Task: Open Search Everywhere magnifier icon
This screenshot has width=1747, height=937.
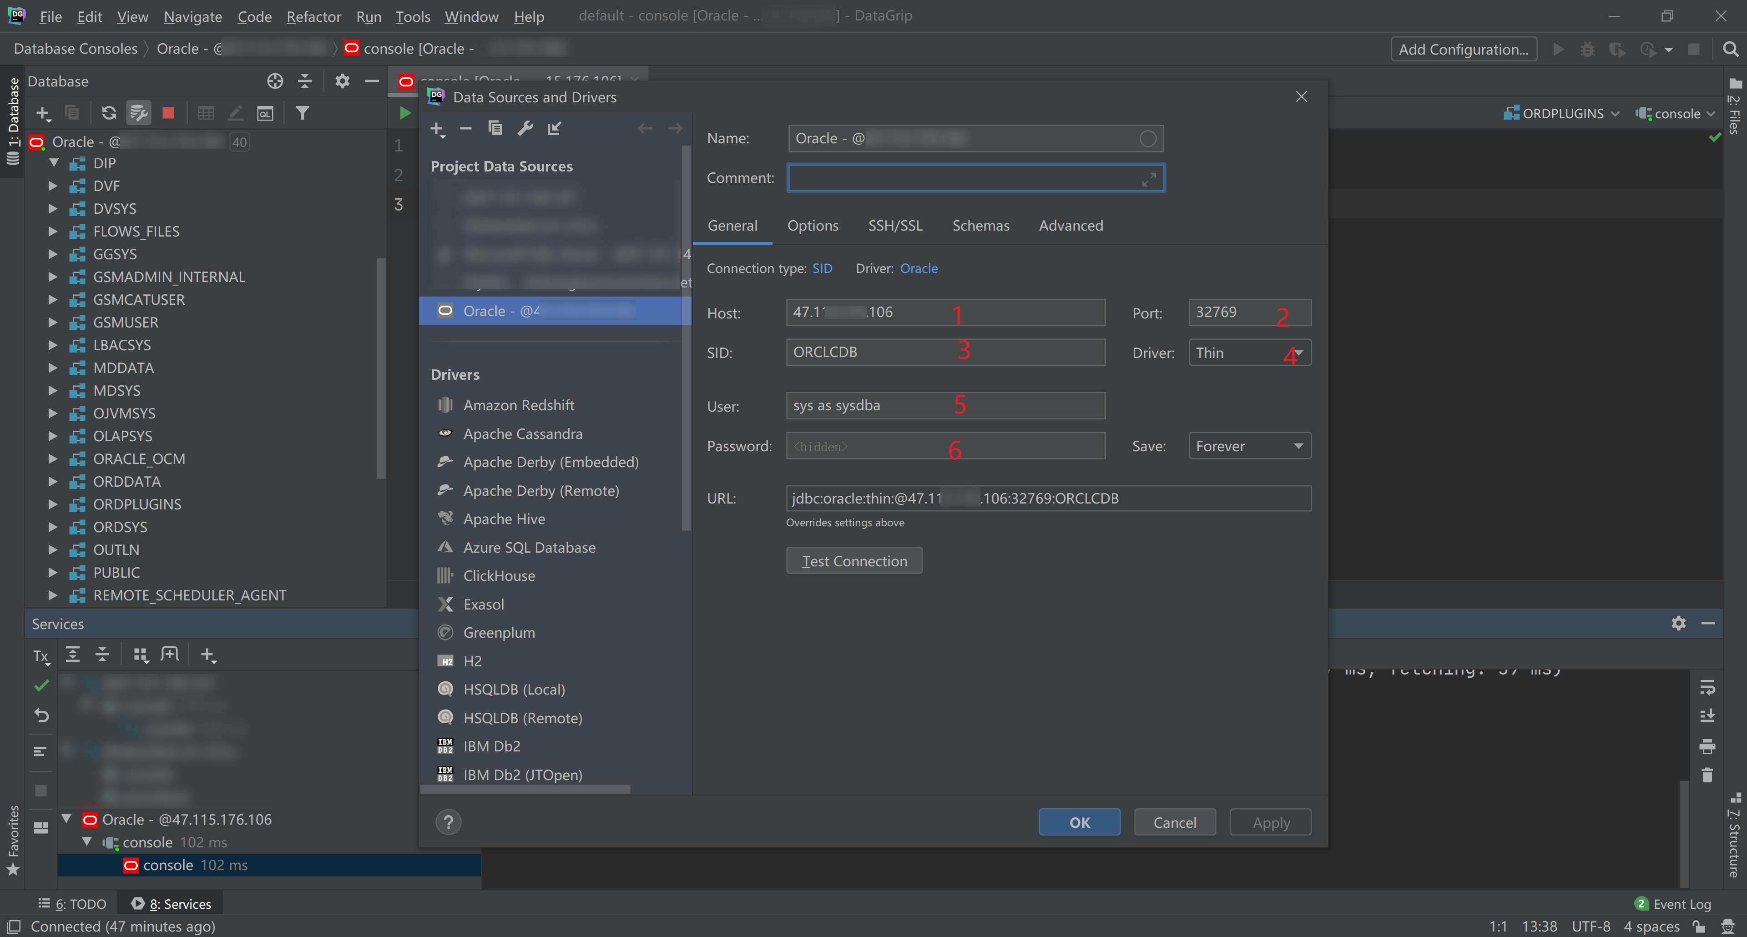Action: point(1730,49)
